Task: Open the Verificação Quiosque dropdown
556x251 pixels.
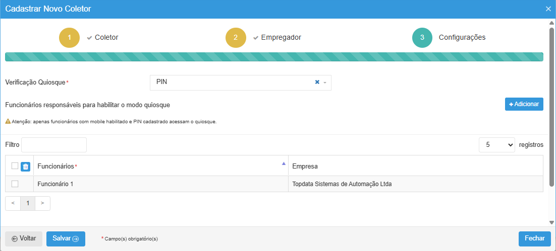Action: click(237, 82)
